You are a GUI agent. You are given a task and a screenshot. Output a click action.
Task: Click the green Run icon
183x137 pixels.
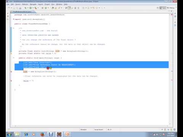[x=30, y=8]
